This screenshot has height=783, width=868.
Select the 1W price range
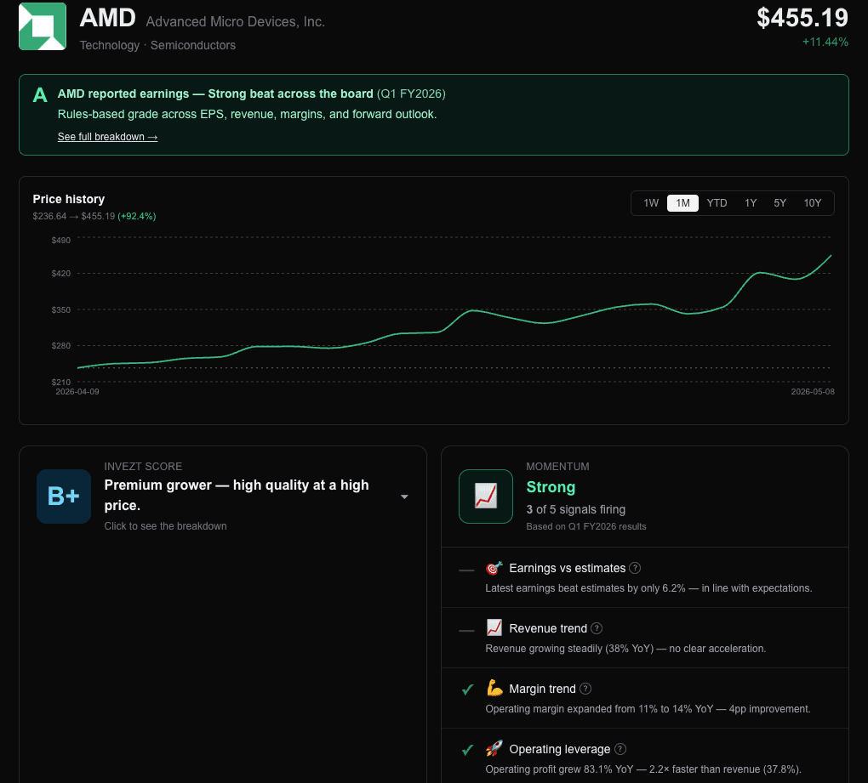tap(651, 203)
